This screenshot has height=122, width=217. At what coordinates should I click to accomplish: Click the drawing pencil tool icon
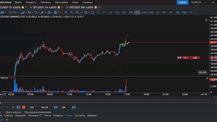click(x=42, y=13)
